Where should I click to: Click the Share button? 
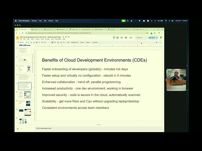(x=152, y=38)
